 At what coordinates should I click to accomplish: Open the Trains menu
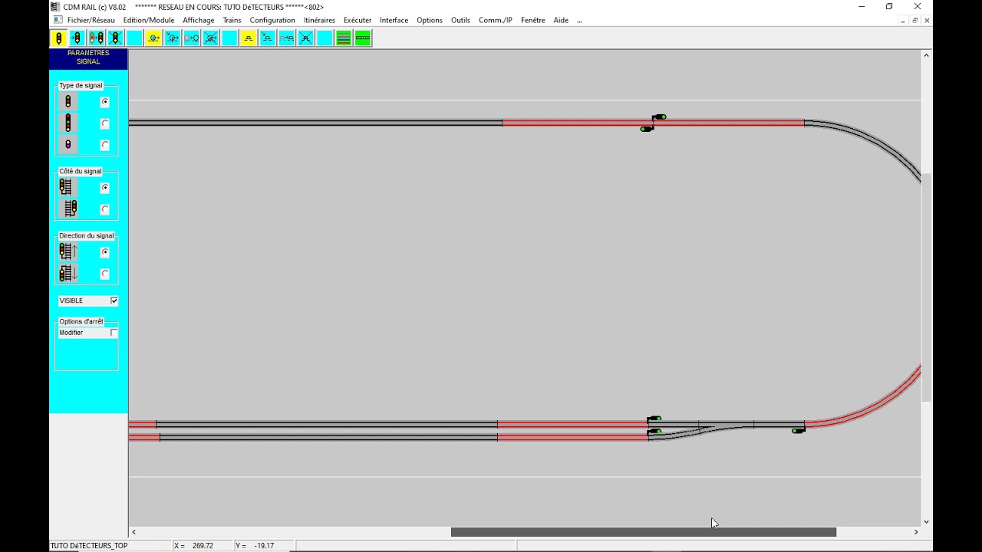point(232,20)
